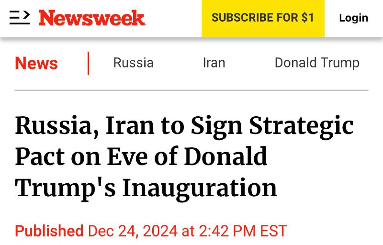383x245 pixels.
Task: Click the word Strategic in the headline
Action: pyautogui.click(x=308, y=126)
